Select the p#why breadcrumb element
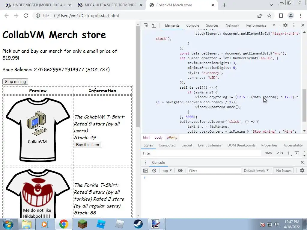307x230 pixels. (172, 137)
